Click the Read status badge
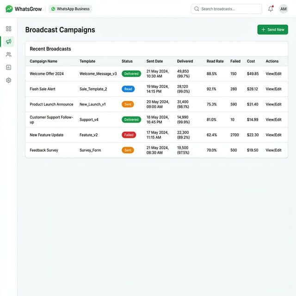296x296 pixels. (x=128, y=89)
